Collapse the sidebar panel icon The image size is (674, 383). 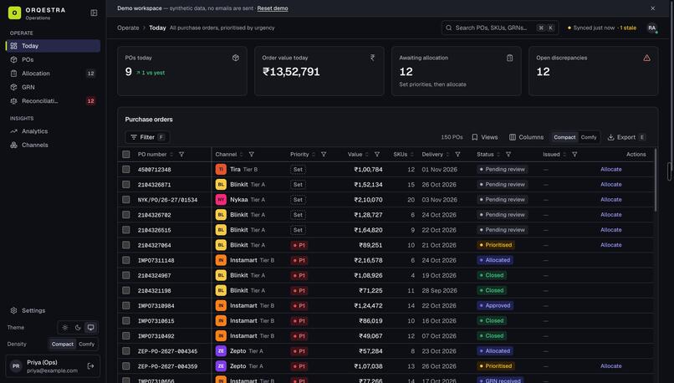click(x=94, y=13)
